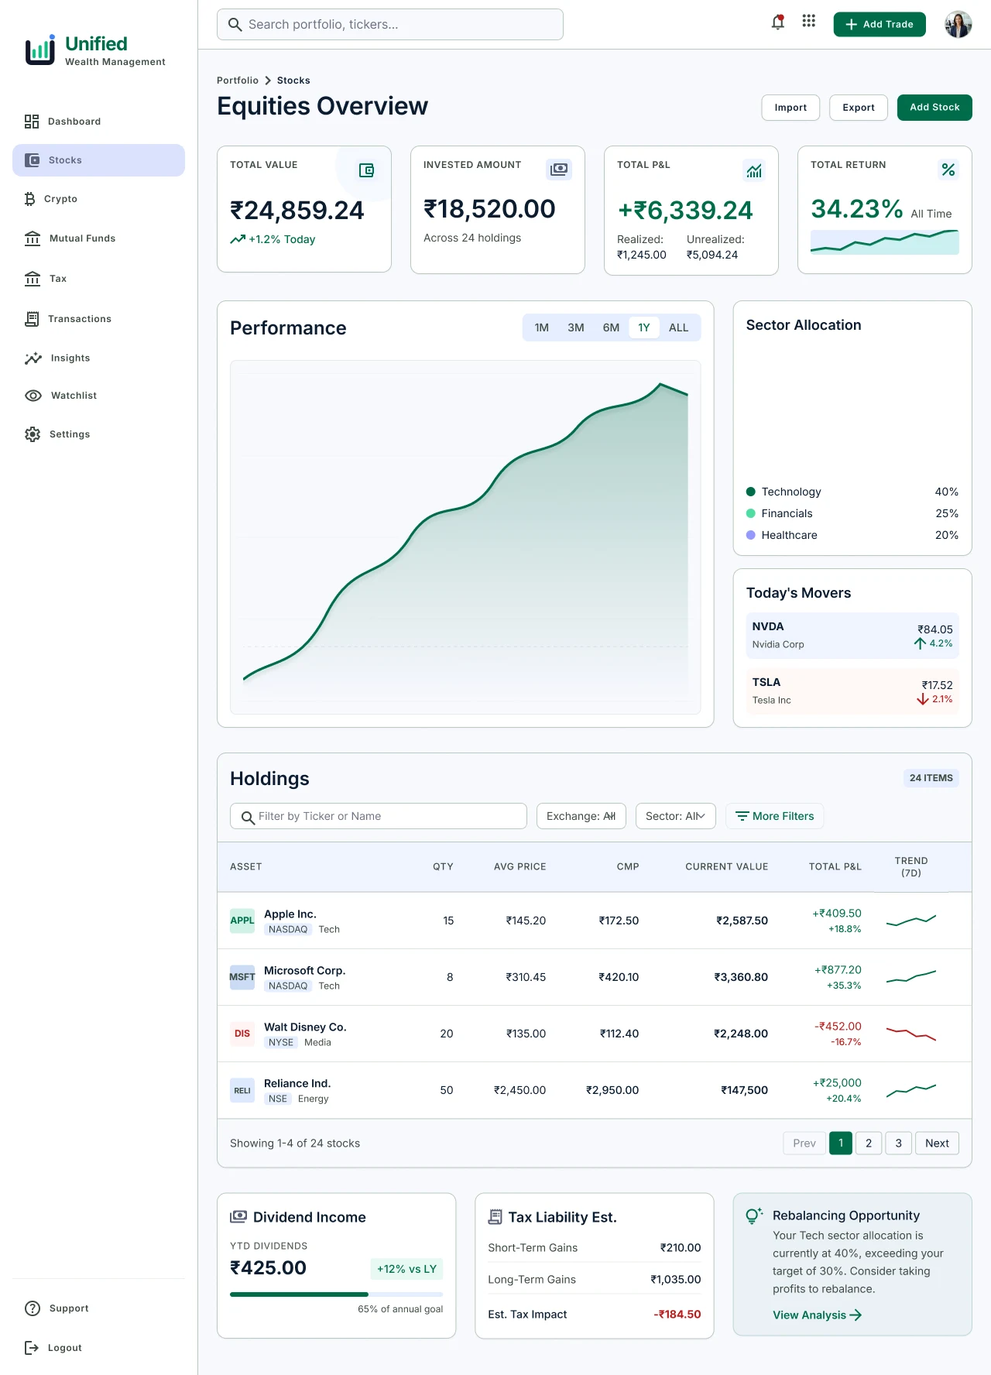This screenshot has height=1375, width=991.
Task: Click the Total Return percent icon
Action: coord(948,170)
